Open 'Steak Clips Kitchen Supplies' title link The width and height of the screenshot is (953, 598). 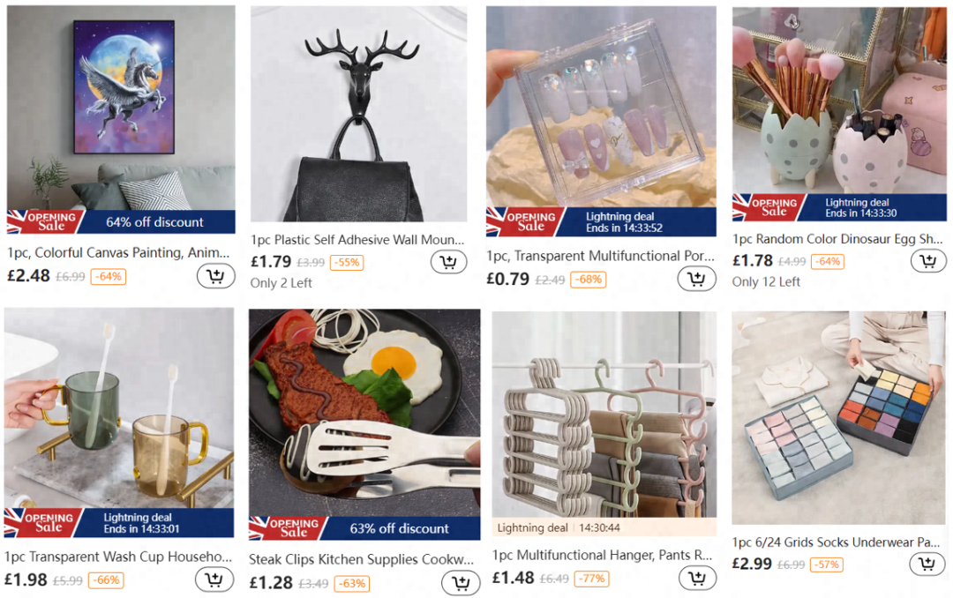tap(361, 559)
